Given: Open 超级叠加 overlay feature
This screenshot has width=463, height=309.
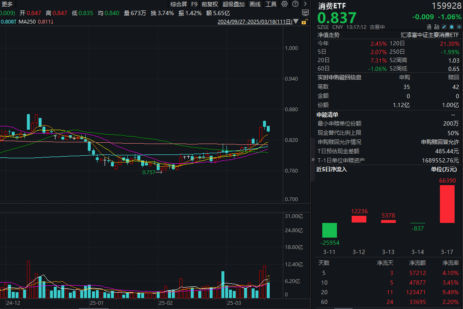Looking at the screenshot, I should [234, 4].
